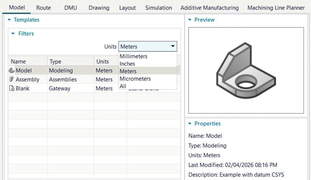311x180 pixels.
Task: Choose Millimeters from the Units list
Action: (148, 56)
